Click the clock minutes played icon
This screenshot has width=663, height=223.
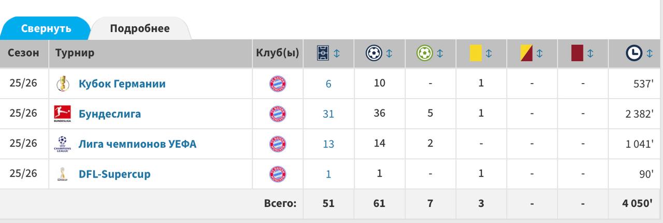point(633,53)
